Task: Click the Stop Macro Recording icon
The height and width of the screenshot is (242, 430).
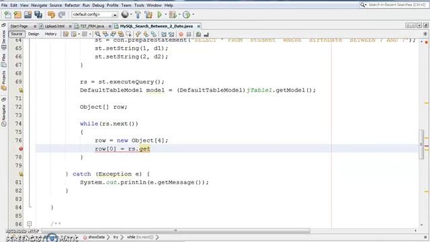Action: tap(189, 34)
